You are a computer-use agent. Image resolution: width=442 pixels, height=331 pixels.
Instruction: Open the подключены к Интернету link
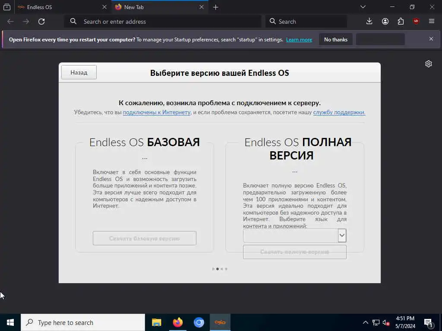(157, 112)
